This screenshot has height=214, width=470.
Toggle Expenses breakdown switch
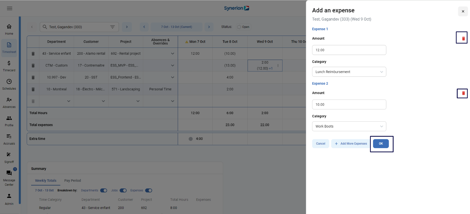coord(149,190)
